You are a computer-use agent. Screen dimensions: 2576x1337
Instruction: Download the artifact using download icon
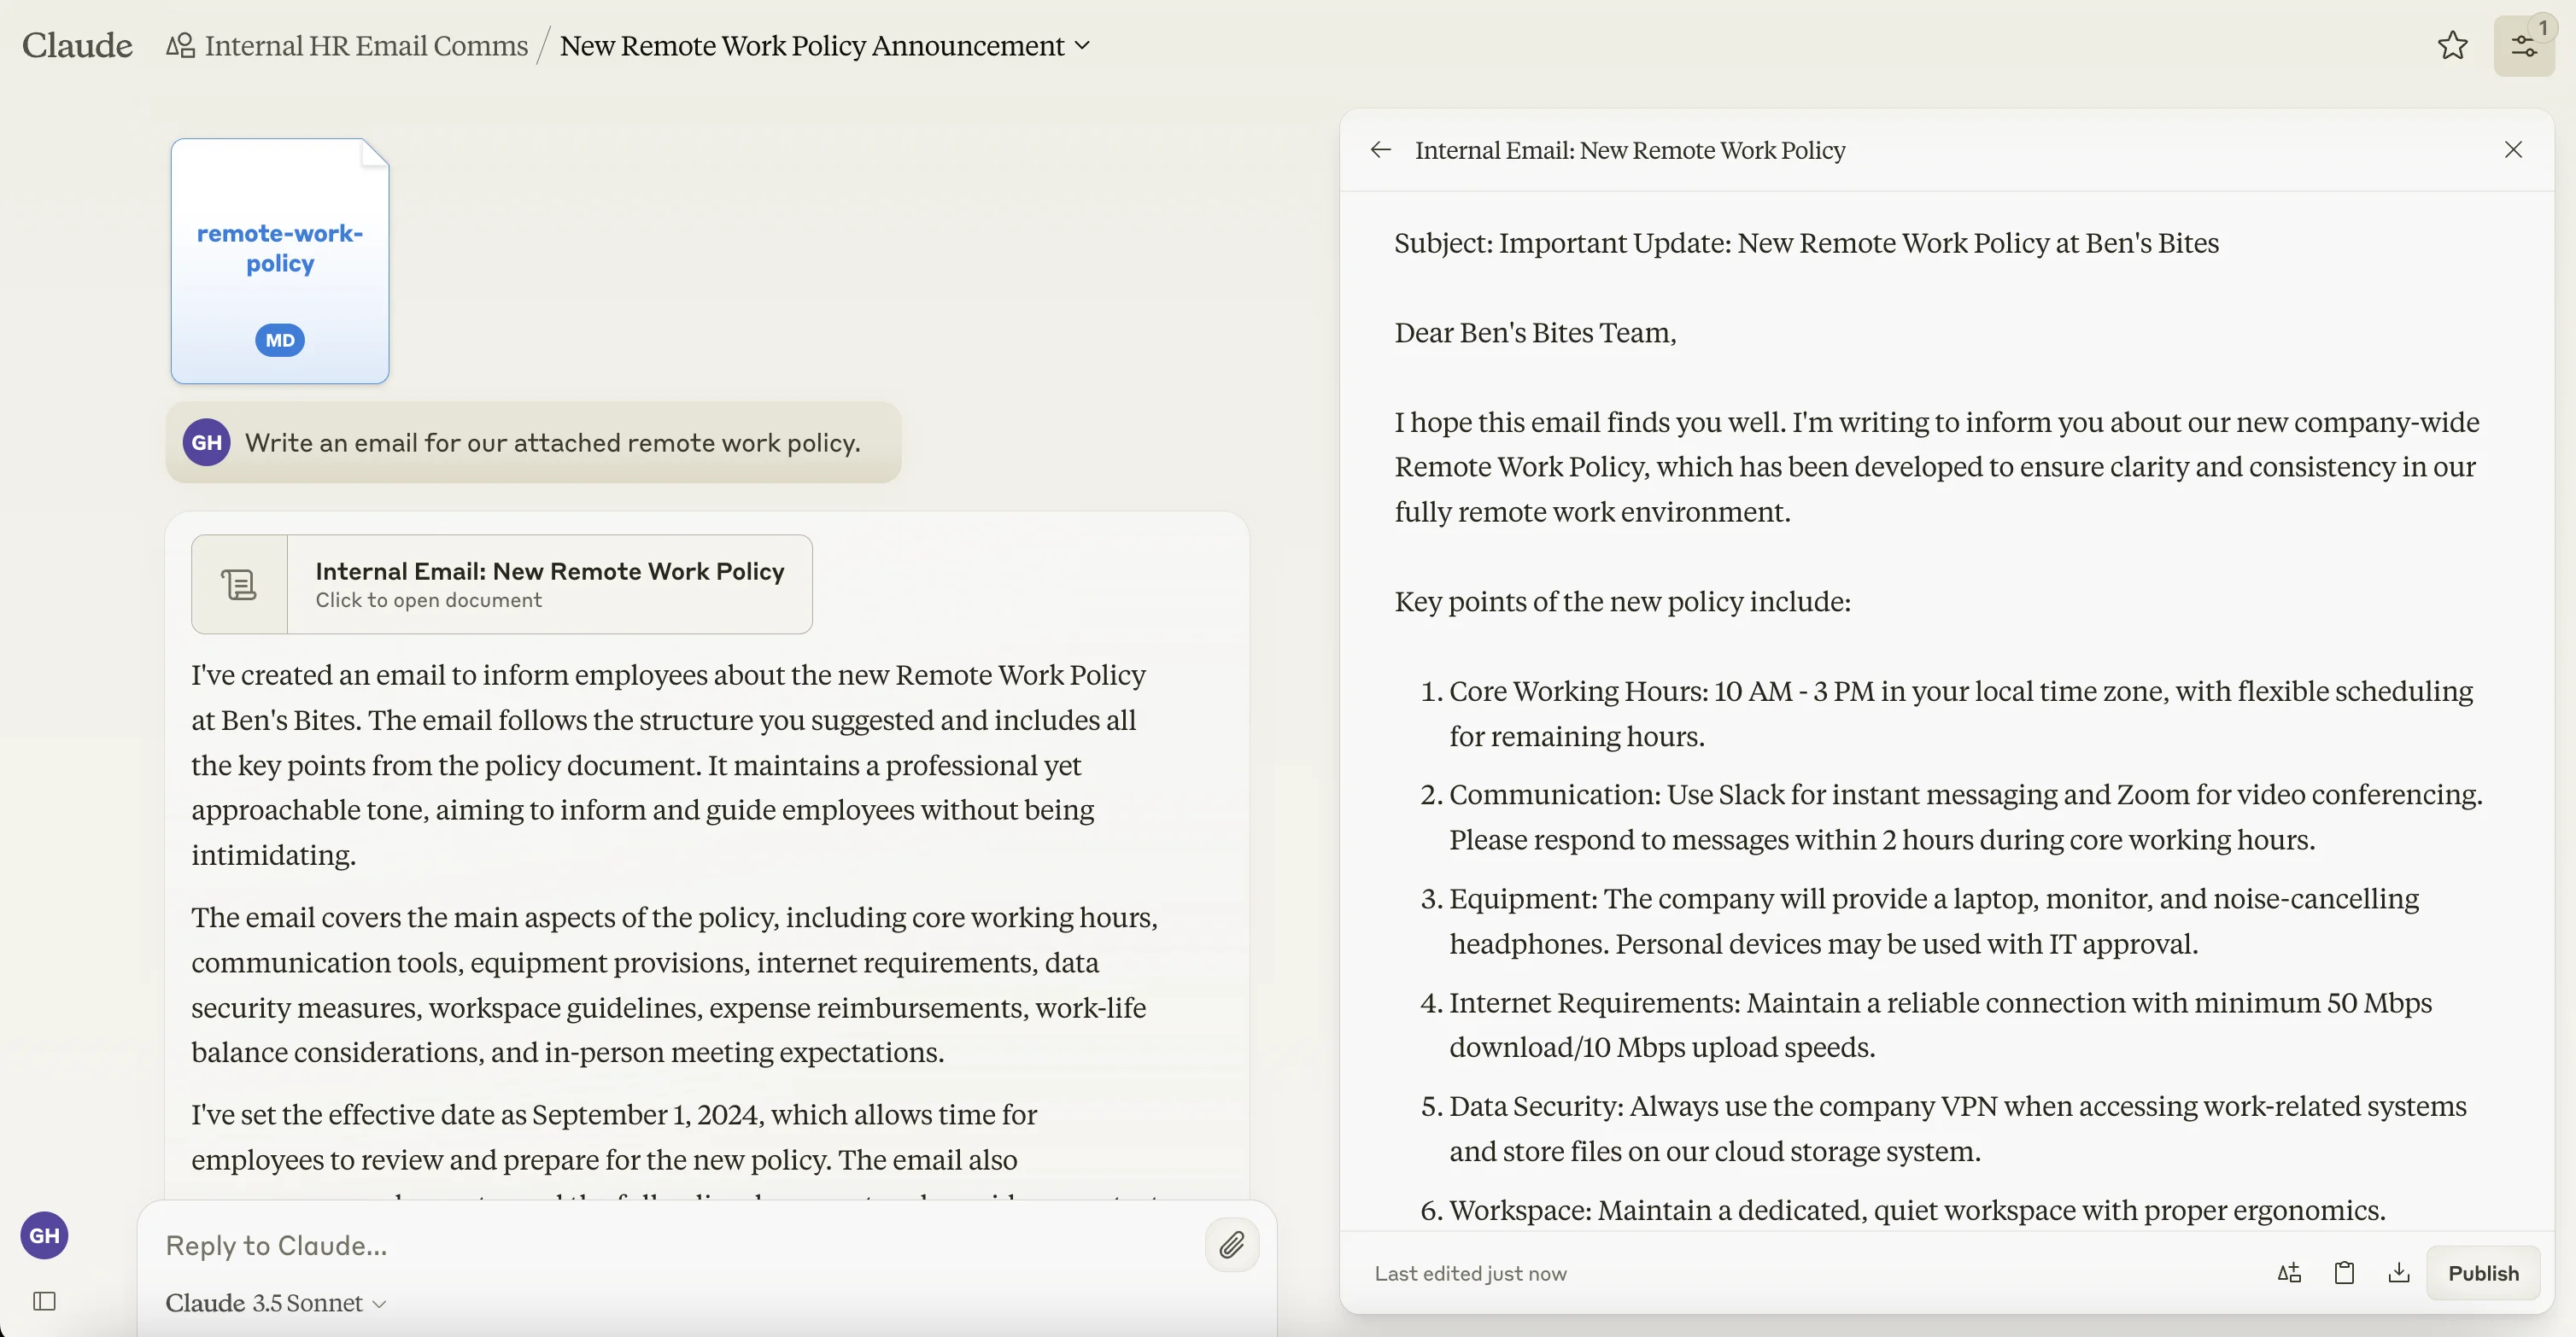point(2399,1273)
